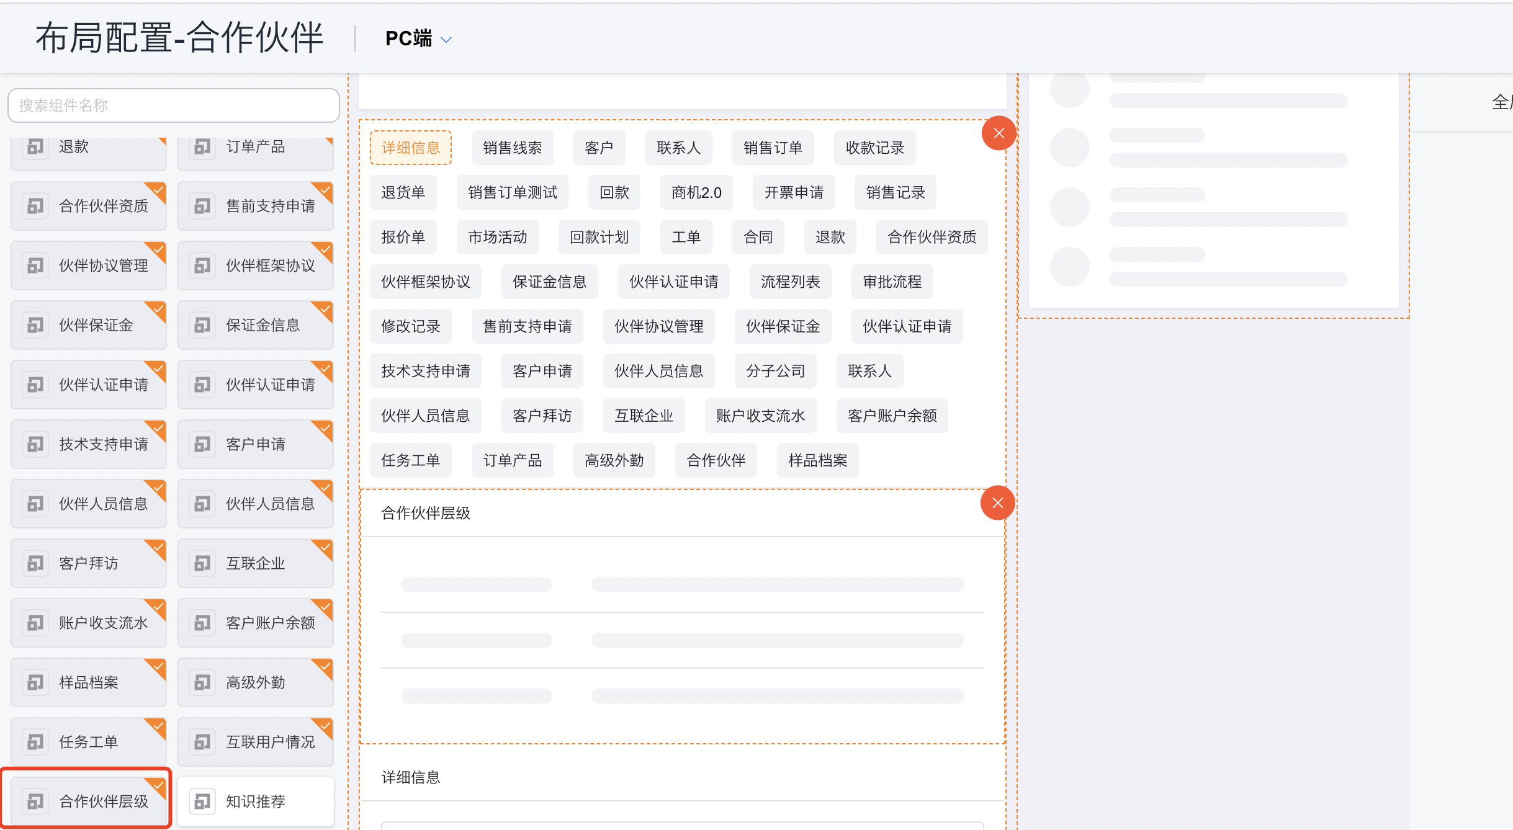Image resolution: width=1513 pixels, height=830 pixels.
Task: Click the 伙伴协议管理 component icon
Action: pyautogui.click(x=35, y=266)
